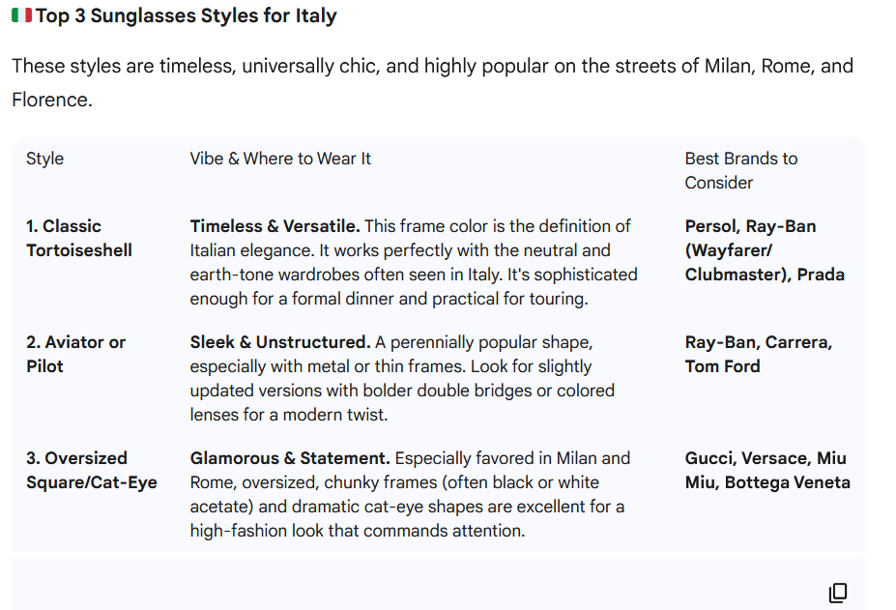Click the 'Gucci' brand name

[x=710, y=458]
